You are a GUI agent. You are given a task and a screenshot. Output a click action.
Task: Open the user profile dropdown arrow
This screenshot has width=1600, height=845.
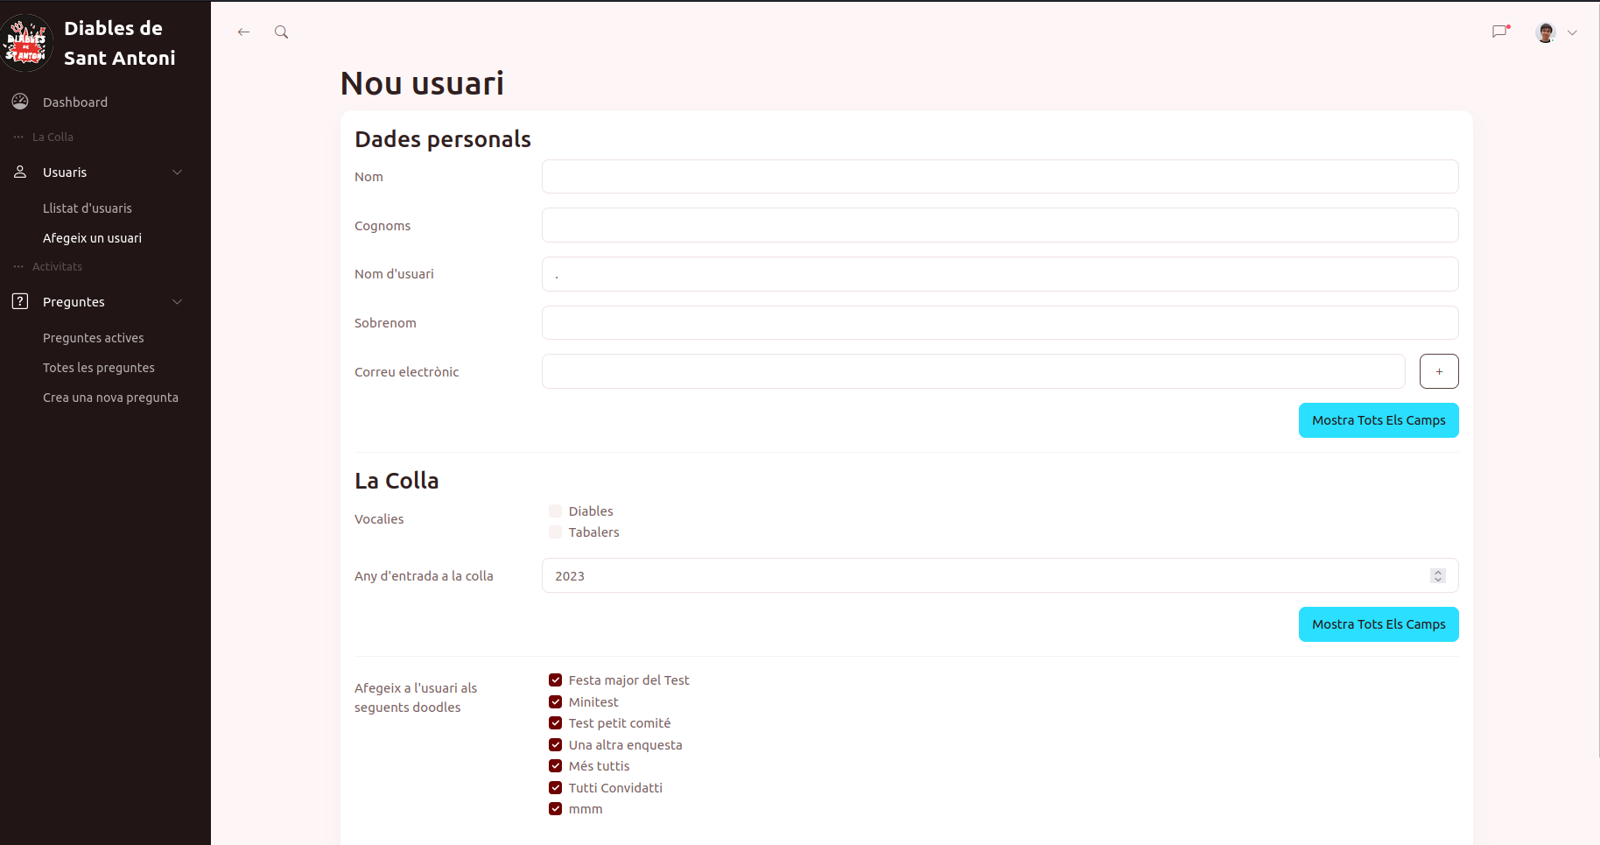[1572, 32]
